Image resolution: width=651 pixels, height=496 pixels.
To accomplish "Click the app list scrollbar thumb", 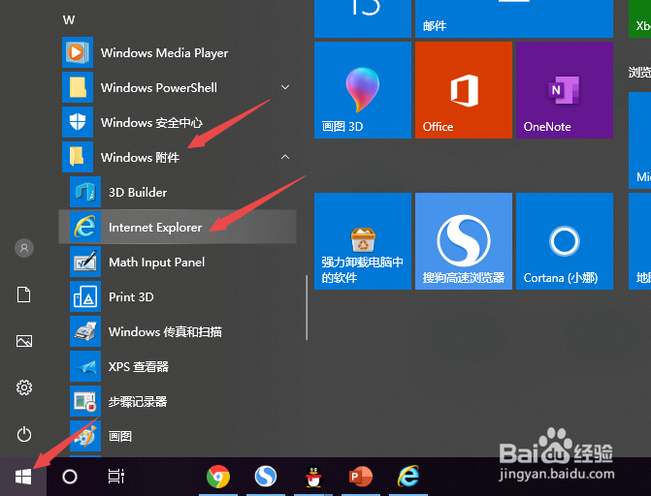I will tap(307, 307).
